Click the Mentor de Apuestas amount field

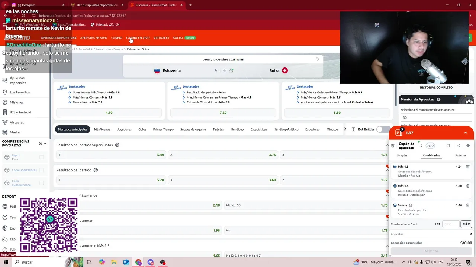[436, 118]
